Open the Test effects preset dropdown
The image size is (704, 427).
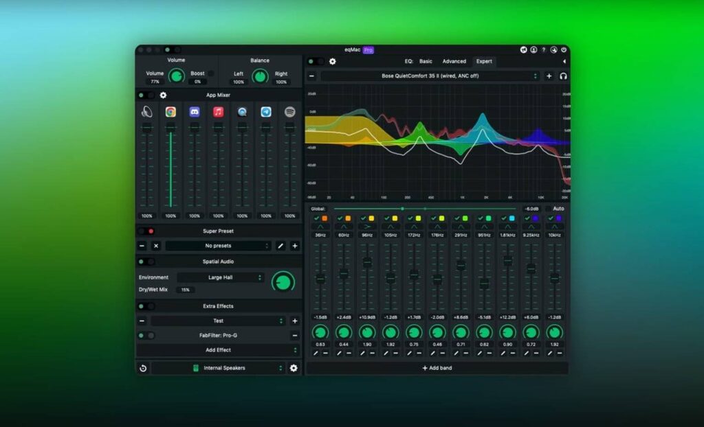point(218,321)
